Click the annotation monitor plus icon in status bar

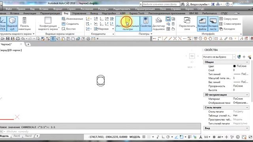pos(227,137)
